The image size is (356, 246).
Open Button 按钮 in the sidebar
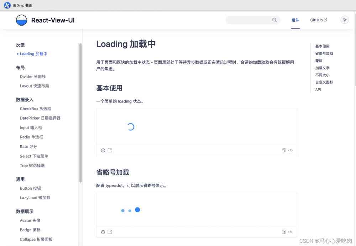(x=31, y=188)
